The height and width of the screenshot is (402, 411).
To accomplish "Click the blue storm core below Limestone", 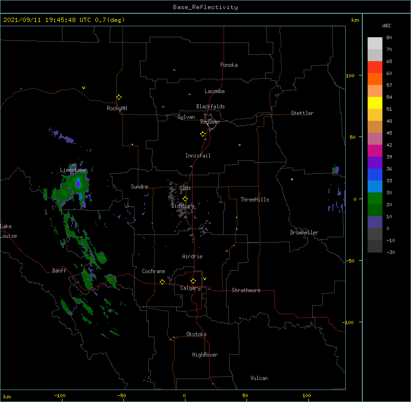I will (x=78, y=183).
